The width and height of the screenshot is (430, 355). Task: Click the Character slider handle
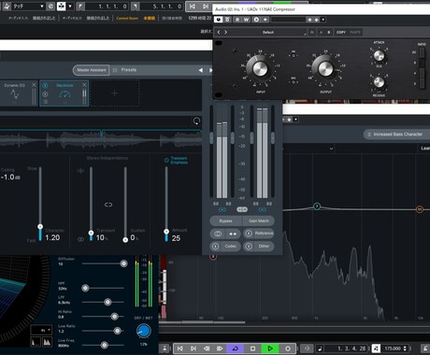(40, 227)
